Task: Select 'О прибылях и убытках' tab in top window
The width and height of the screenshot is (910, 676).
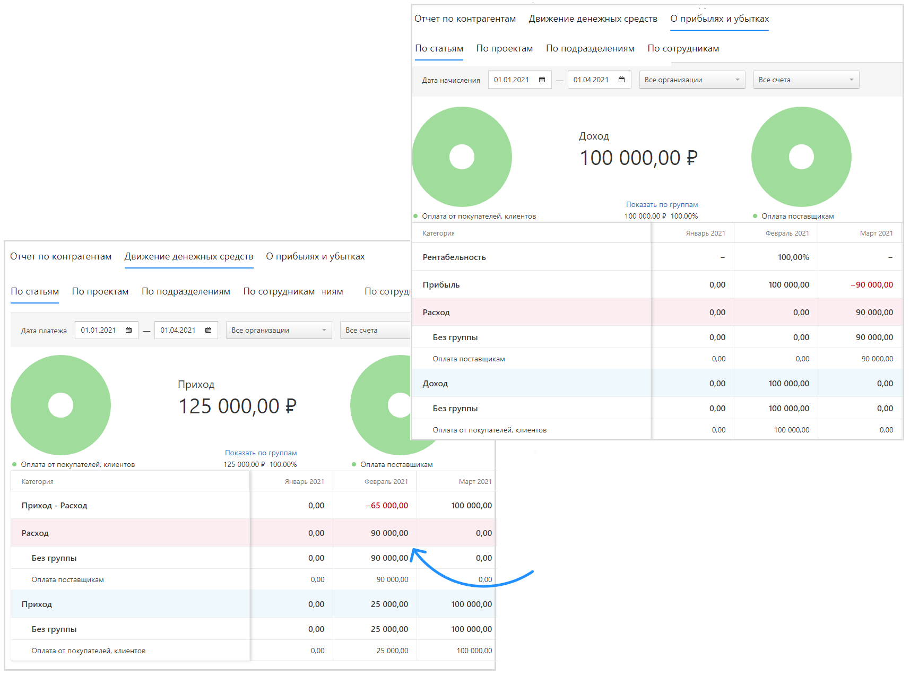Action: [x=720, y=19]
